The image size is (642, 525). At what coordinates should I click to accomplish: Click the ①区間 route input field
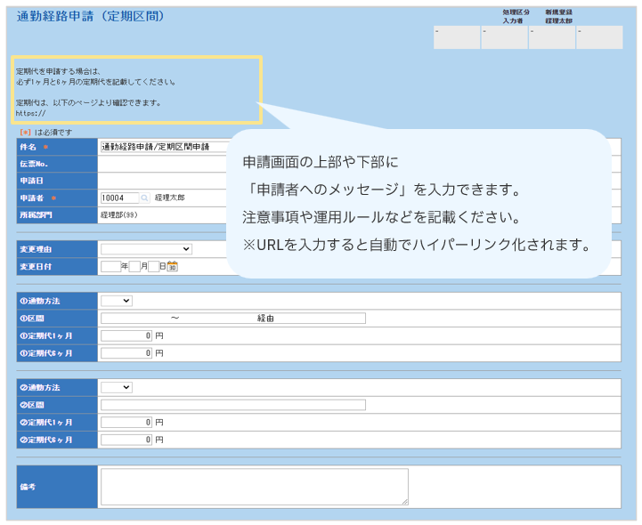pyautogui.click(x=232, y=319)
